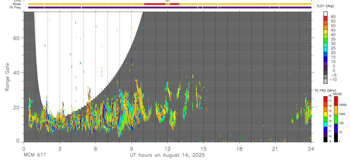
Task: Click the green segment of the NOISE color bar
Action: click(336, 119)
